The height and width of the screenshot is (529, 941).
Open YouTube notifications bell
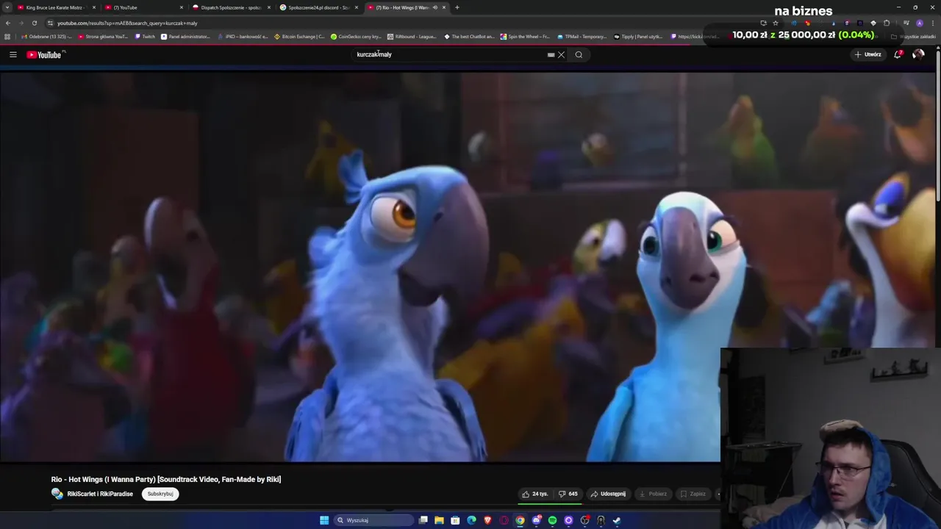point(897,54)
